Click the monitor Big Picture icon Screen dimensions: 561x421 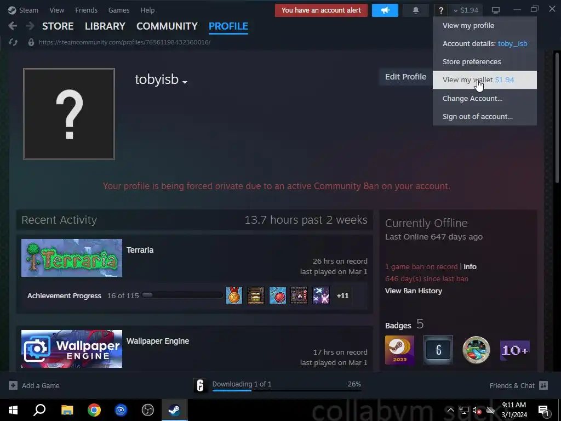click(x=495, y=10)
